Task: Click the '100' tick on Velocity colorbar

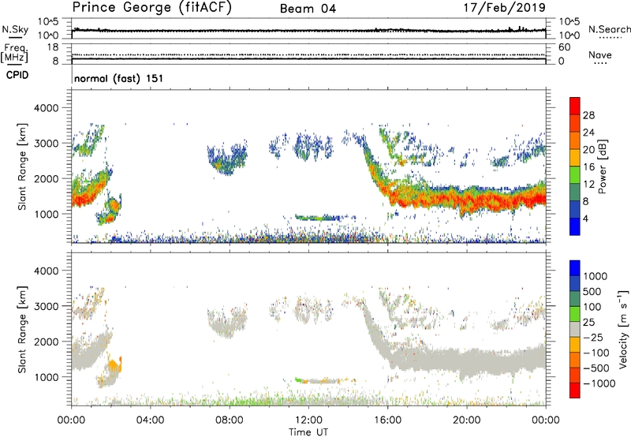Action: point(592,307)
